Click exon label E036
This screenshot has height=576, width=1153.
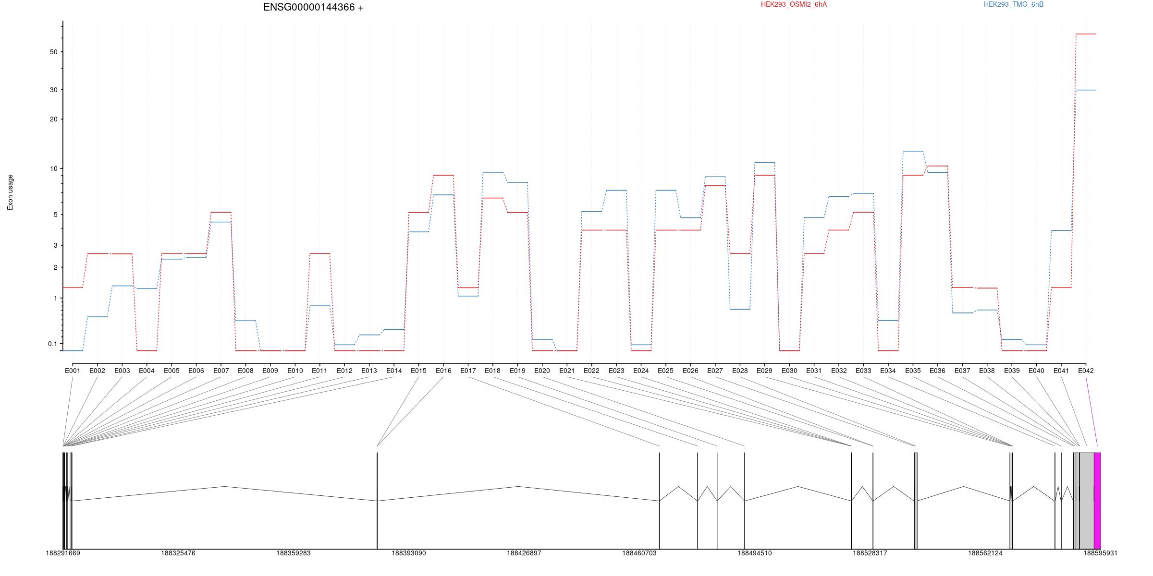937,371
